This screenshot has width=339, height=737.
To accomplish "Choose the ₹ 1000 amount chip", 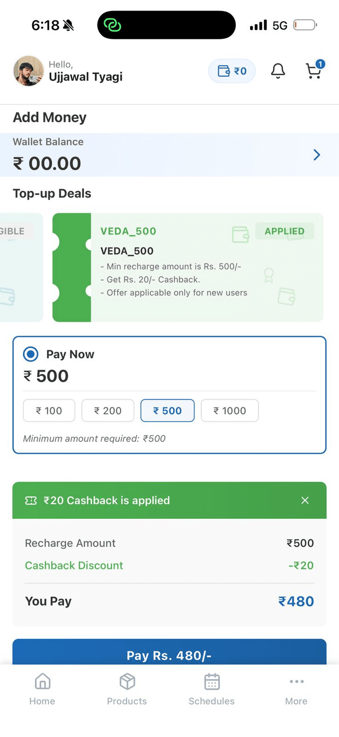I will pyautogui.click(x=230, y=411).
